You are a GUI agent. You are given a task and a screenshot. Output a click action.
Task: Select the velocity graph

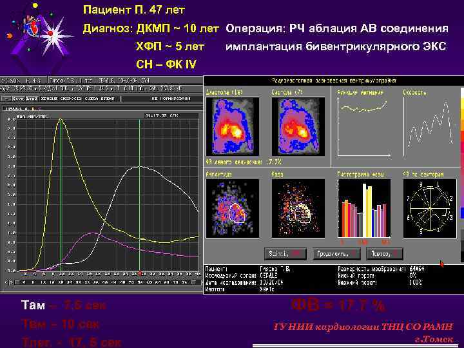[x=429, y=127]
